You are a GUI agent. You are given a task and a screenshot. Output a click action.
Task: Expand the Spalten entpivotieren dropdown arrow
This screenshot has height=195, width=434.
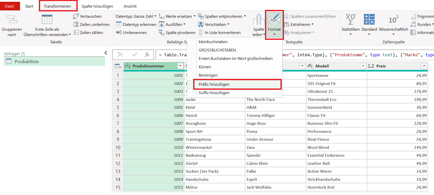[245, 16]
